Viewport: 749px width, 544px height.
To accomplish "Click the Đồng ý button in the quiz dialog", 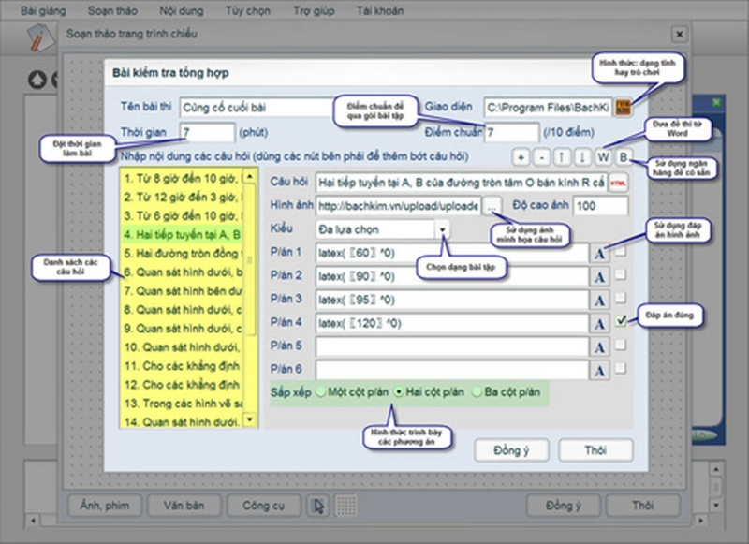I will pyautogui.click(x=511, y=450).
